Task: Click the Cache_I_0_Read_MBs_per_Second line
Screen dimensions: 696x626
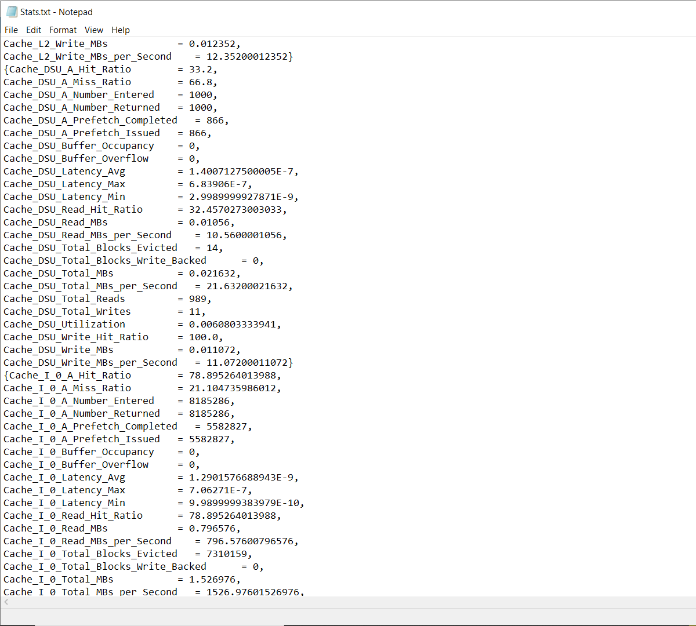Action: point(151,541)
